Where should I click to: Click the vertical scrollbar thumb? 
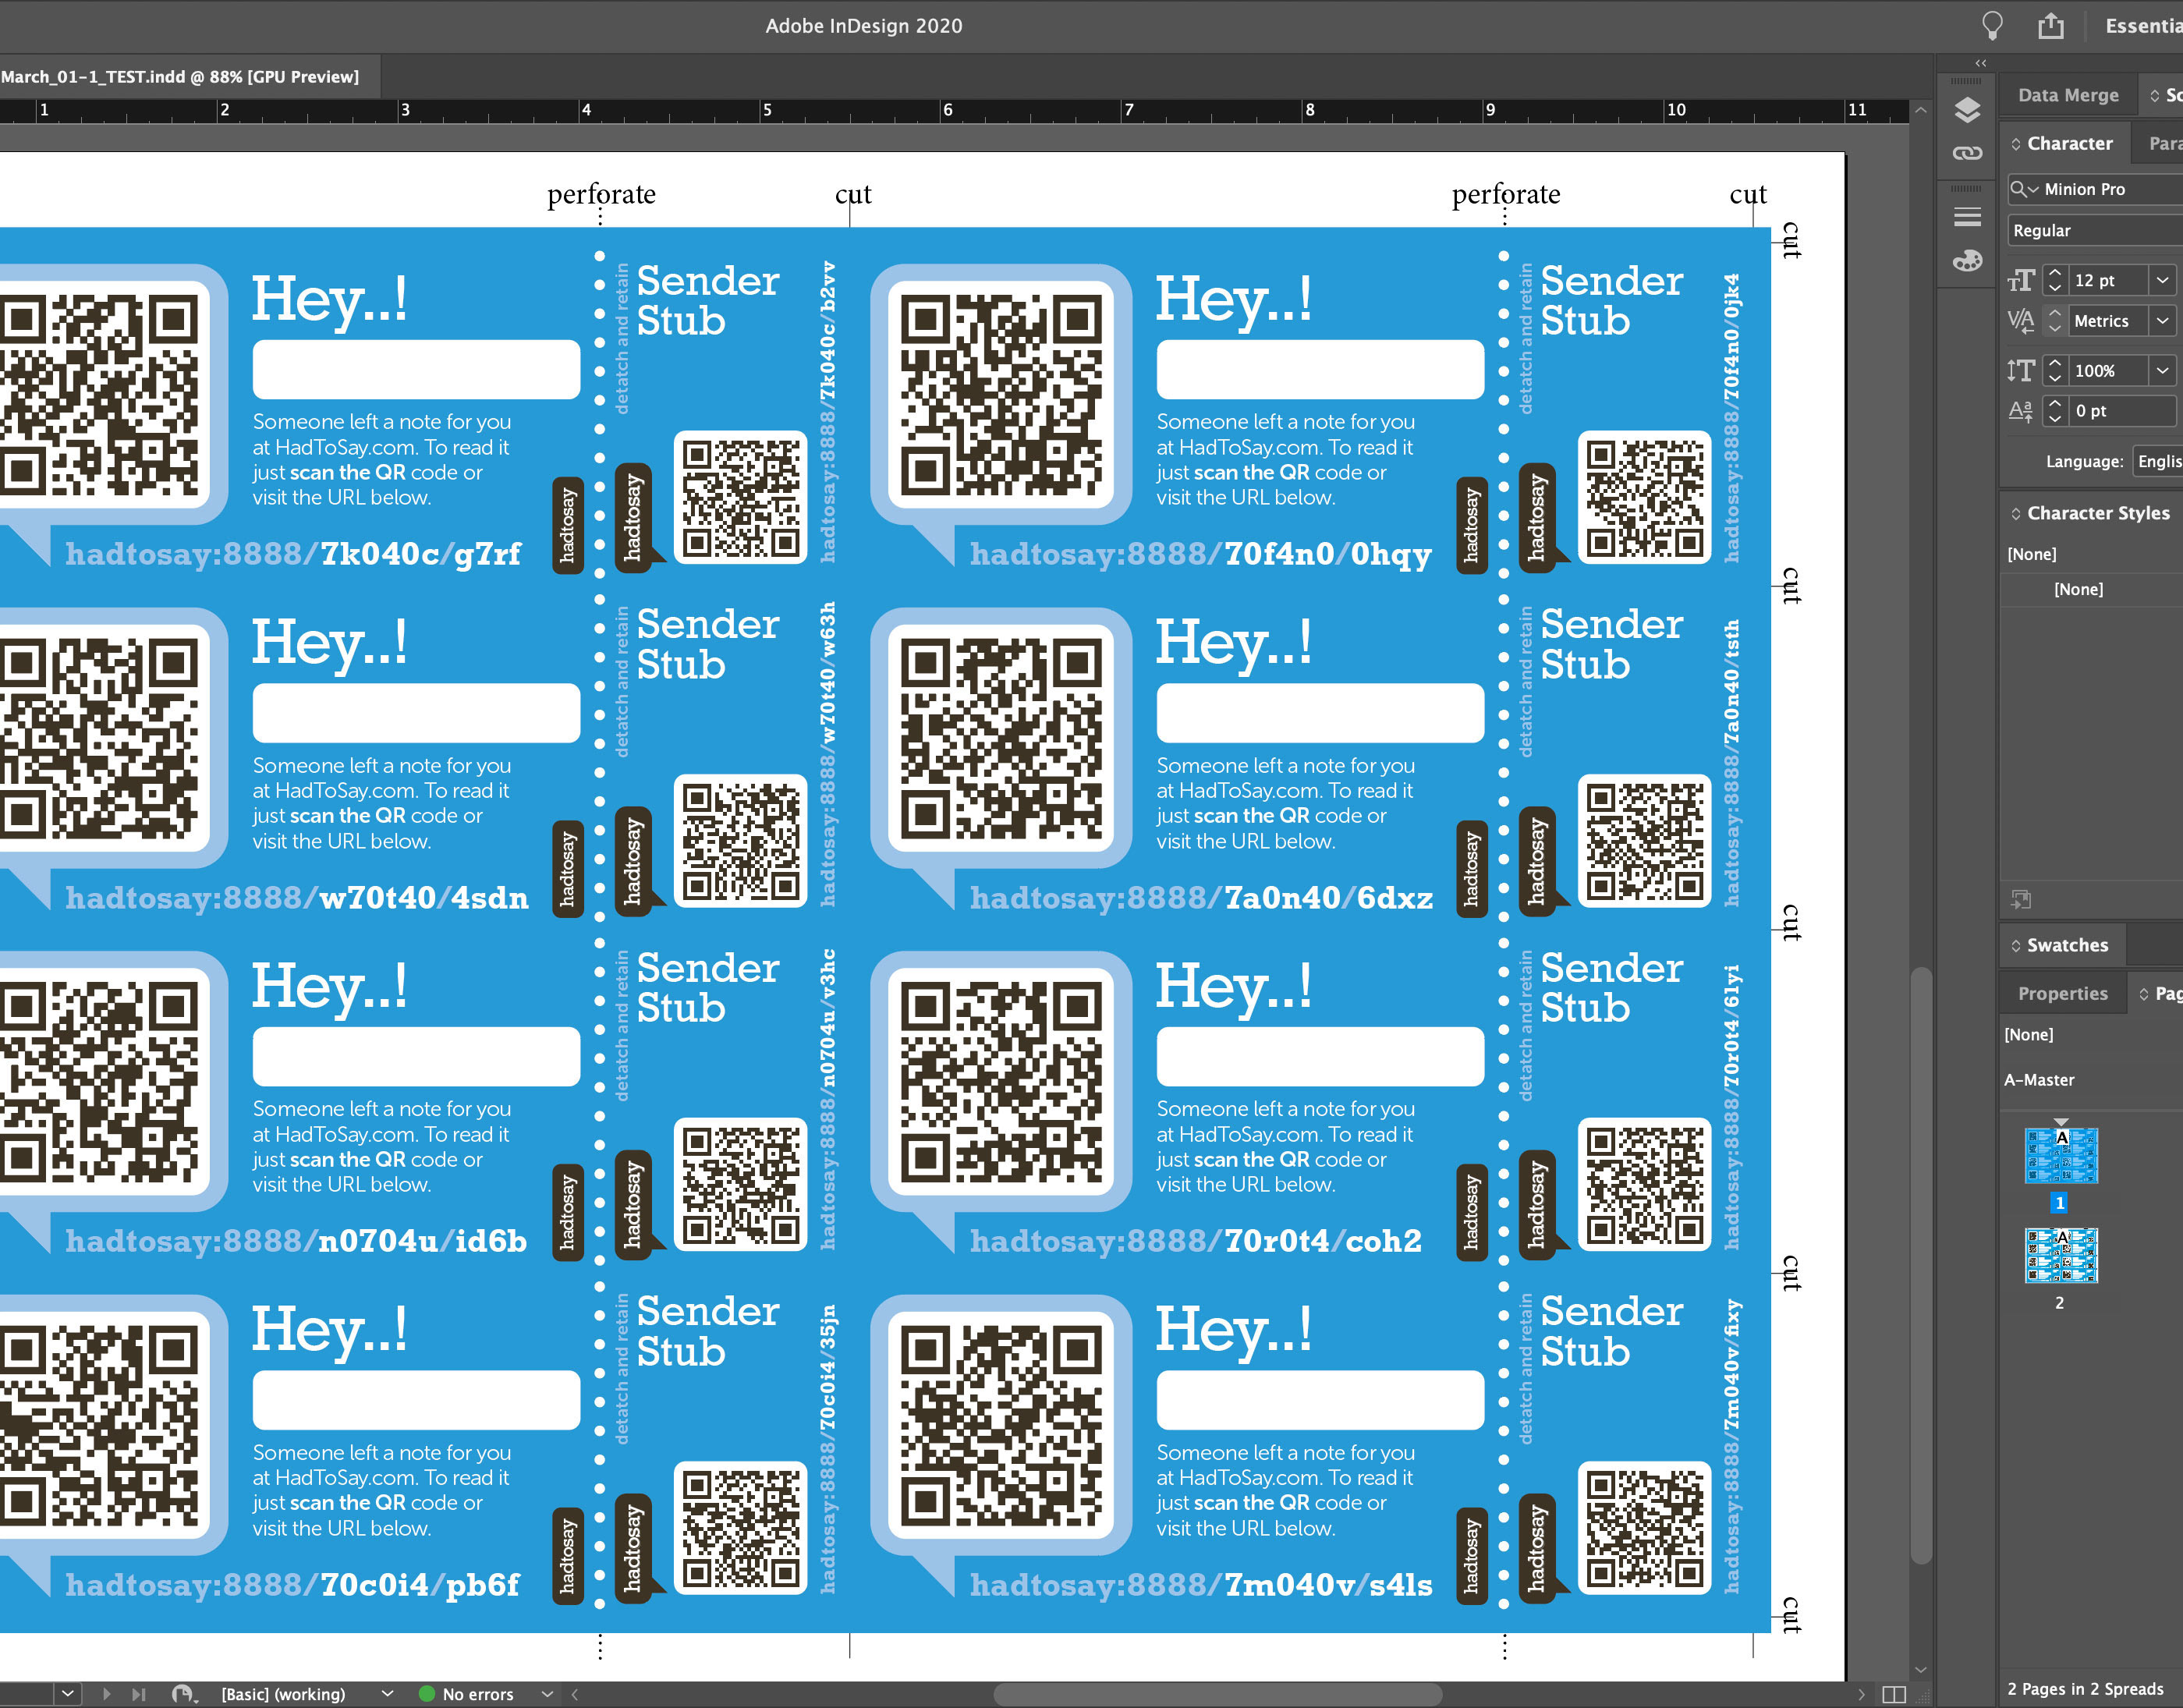[x=1920, y=1265]
